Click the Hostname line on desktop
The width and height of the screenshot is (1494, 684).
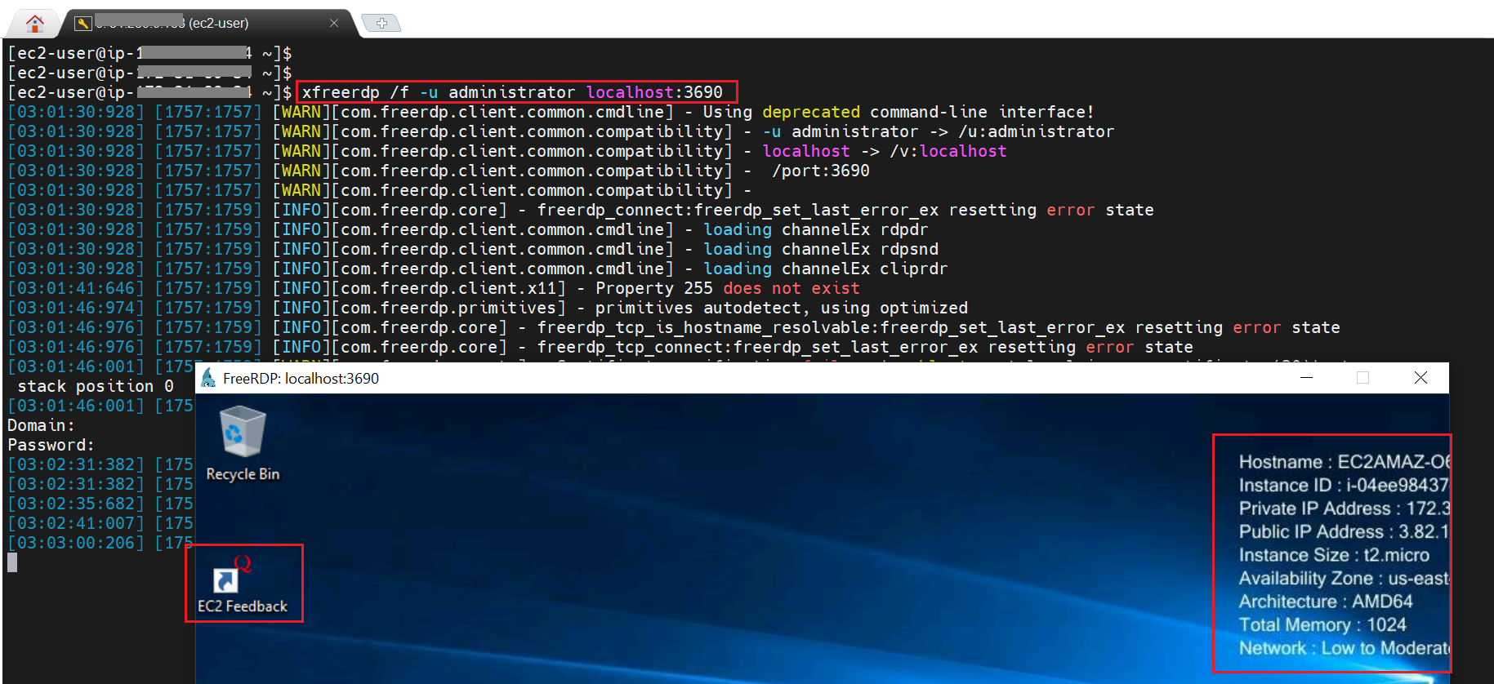pyautogui.click(x=1344, y=462)
